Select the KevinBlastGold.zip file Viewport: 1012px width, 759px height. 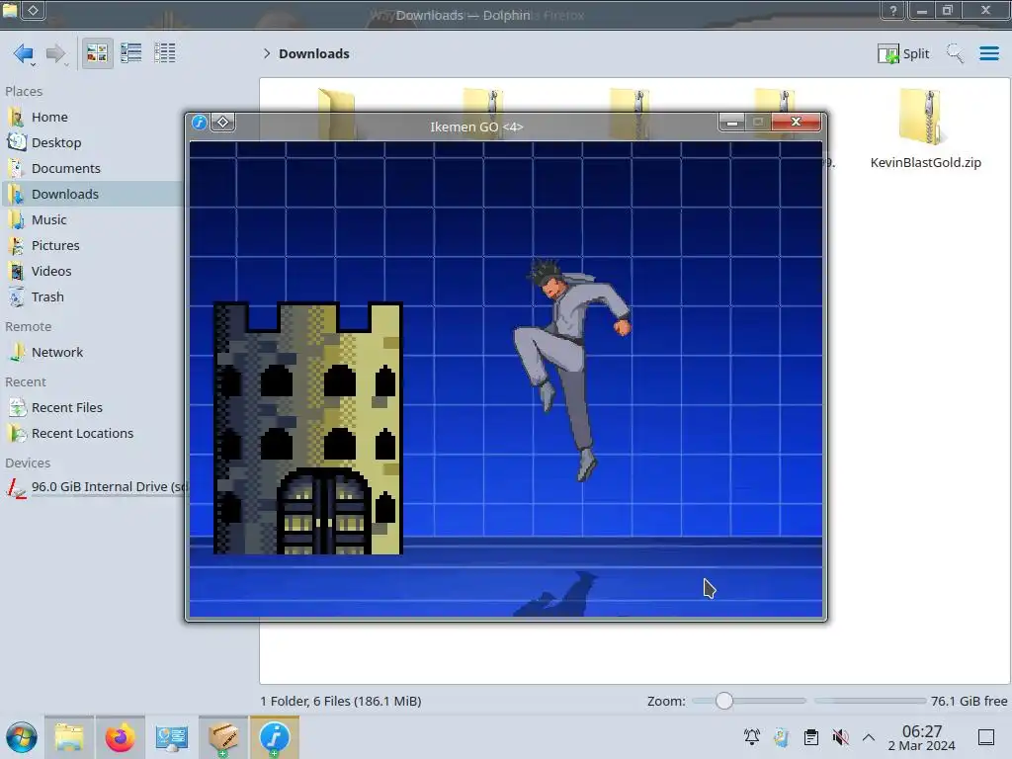tap(925, 163)
